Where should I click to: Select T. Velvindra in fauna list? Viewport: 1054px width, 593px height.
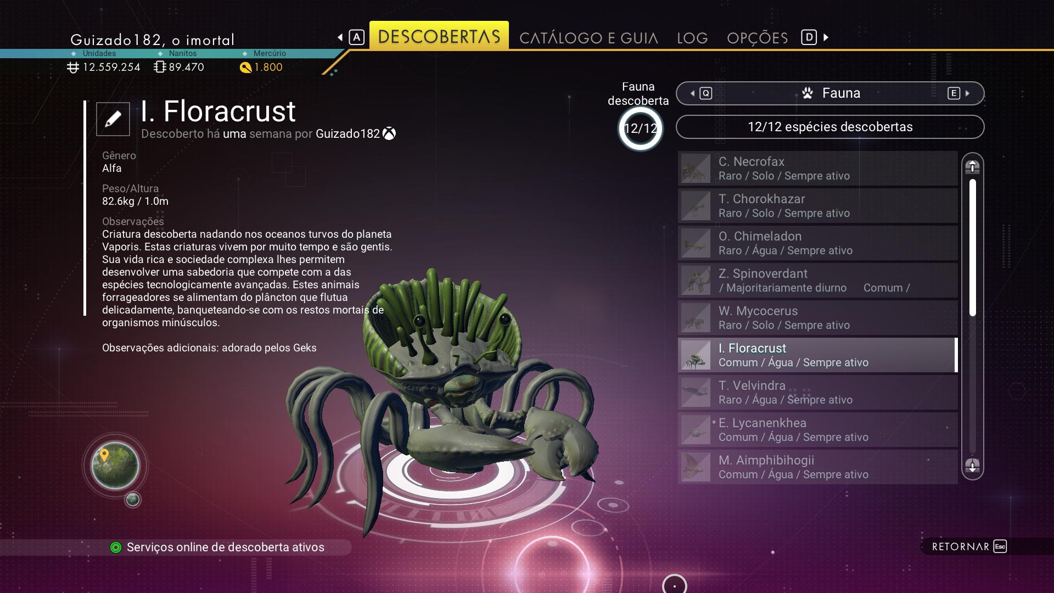pyautogui.click(x=818, y=393)
